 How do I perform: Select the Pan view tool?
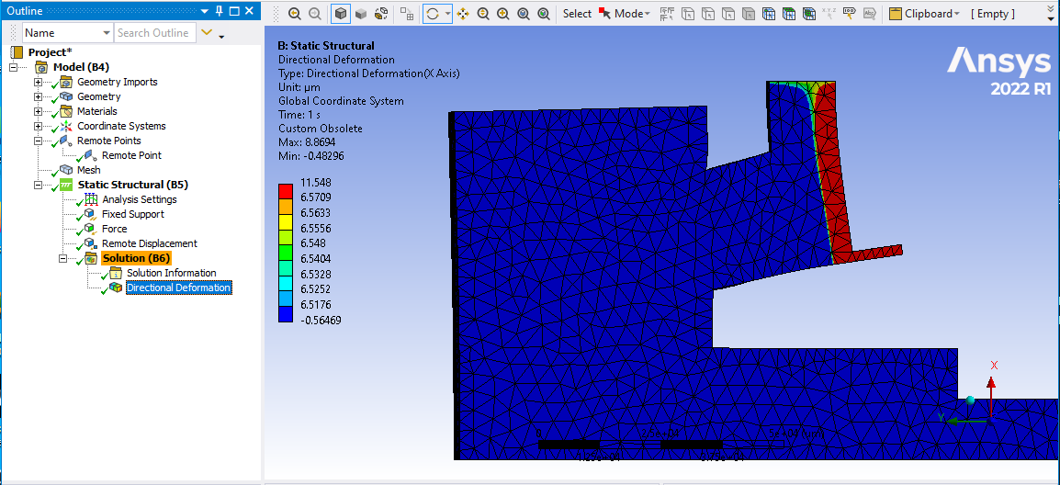click(x=462, y=14)
